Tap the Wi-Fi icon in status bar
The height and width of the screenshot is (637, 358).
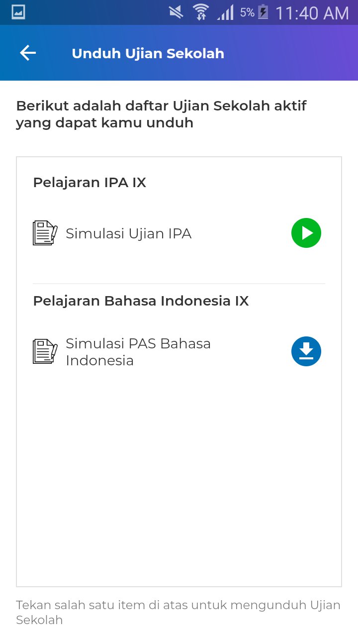[201, 12]
